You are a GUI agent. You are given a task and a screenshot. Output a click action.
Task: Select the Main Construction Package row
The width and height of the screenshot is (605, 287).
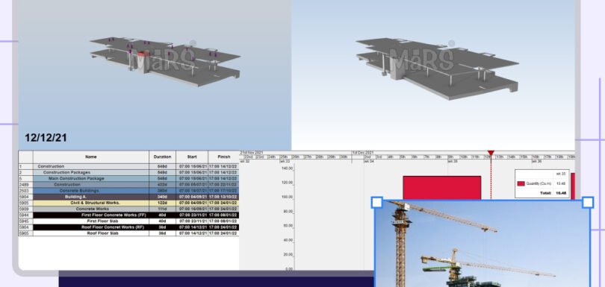129,179
